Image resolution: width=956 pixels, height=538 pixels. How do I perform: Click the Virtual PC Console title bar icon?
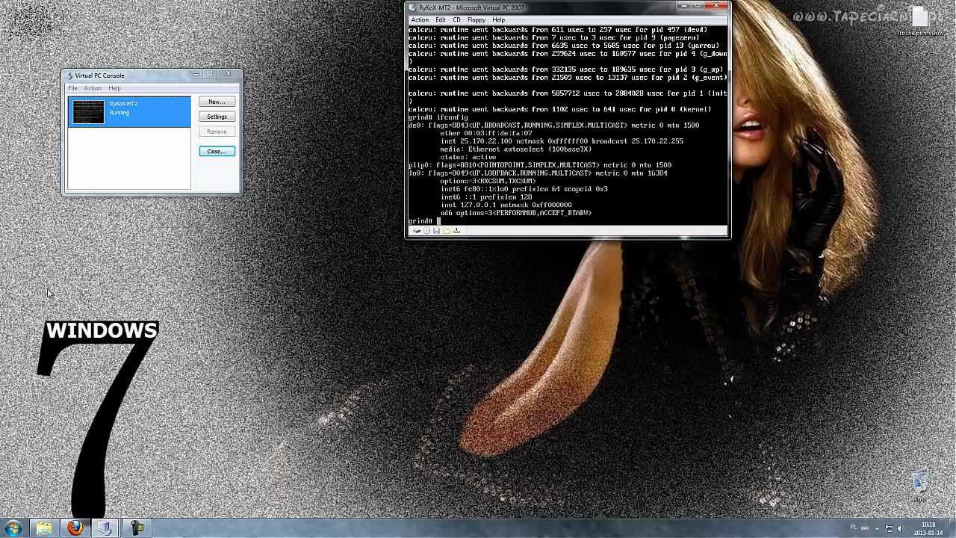pos(69,75)
